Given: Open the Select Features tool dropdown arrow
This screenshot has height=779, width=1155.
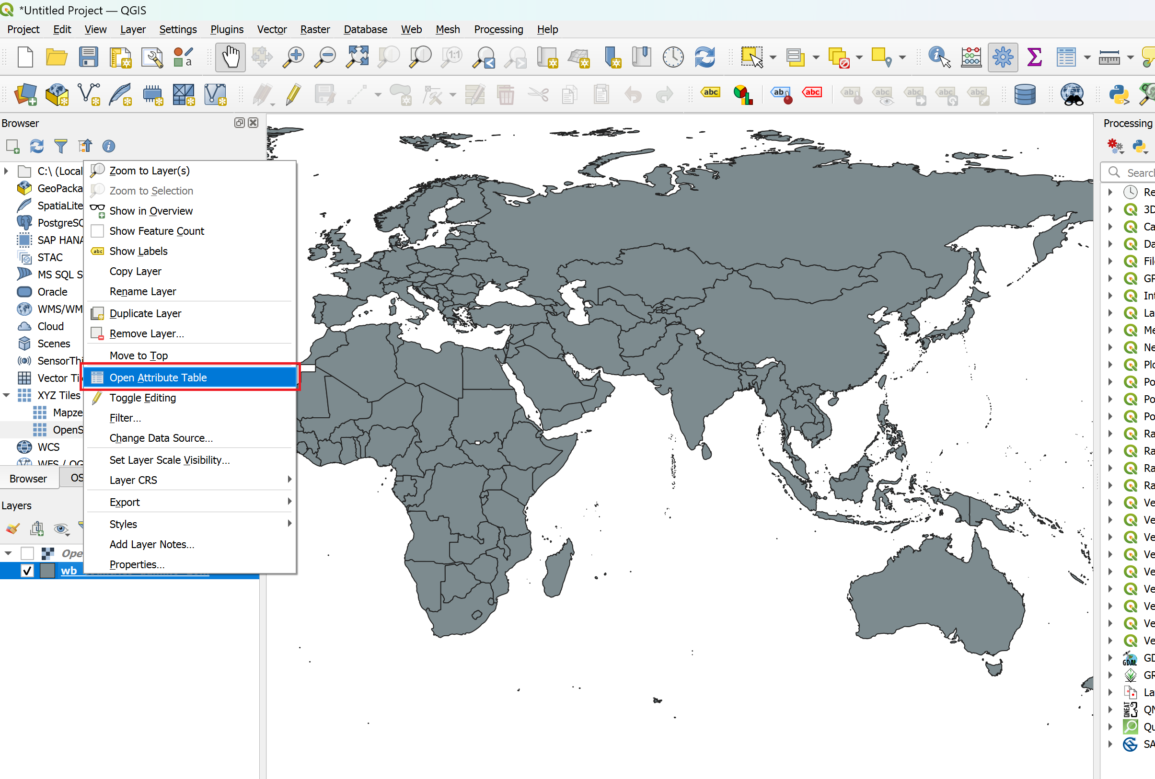Looking at the screenshot, I should pyautogui.click(x=773, y=57).
